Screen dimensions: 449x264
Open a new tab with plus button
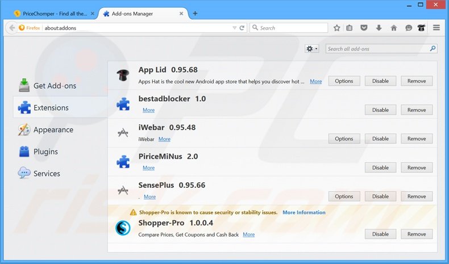(195, 14)
